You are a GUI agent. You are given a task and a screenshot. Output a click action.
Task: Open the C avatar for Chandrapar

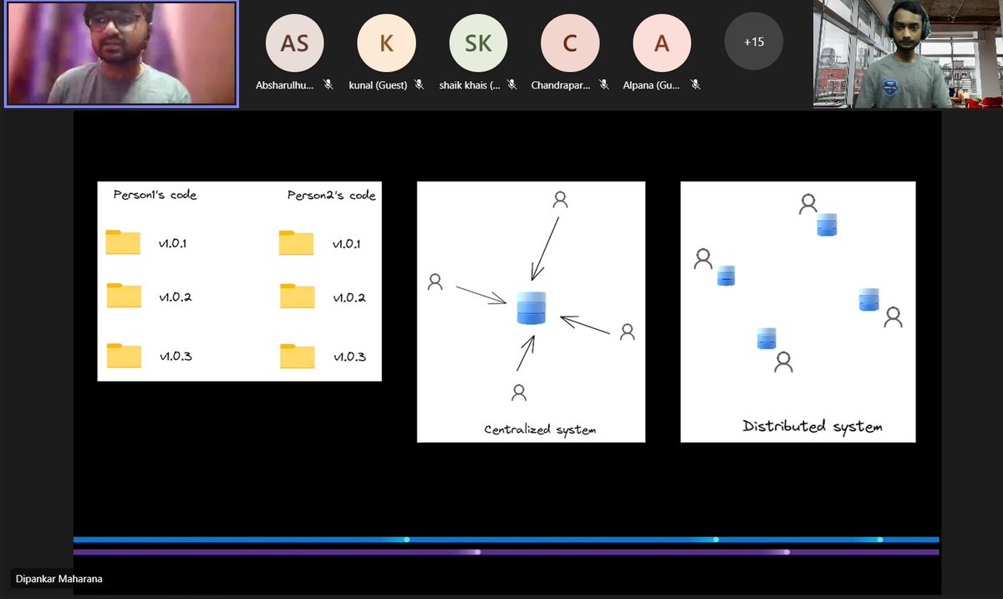coord(570,42)
